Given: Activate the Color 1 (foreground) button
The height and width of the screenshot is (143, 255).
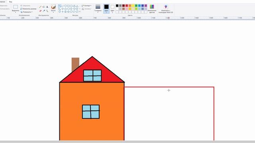Looking at the screenshot, I should pyautogui.click(x=106, y=9).
